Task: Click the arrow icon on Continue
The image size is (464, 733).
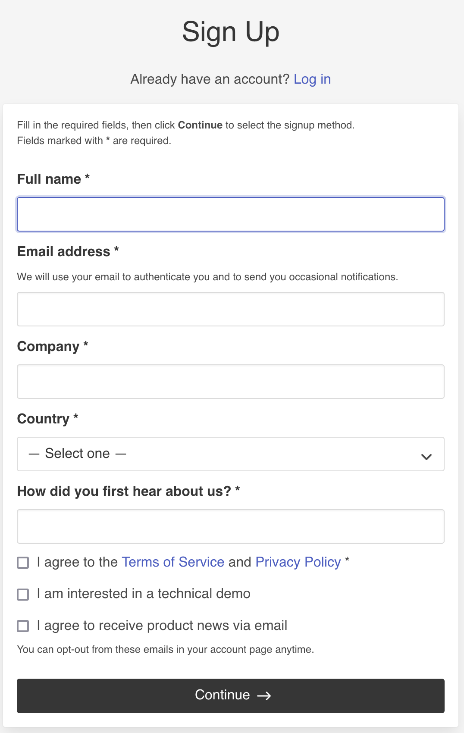Action: 264,695
